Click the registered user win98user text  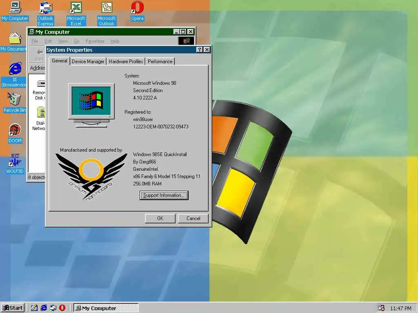tap(143, 119)
